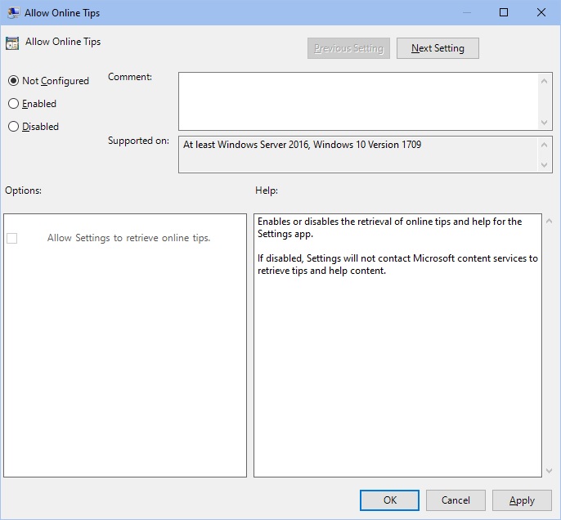Confirm with the OK button

click(x=389, y=500)
